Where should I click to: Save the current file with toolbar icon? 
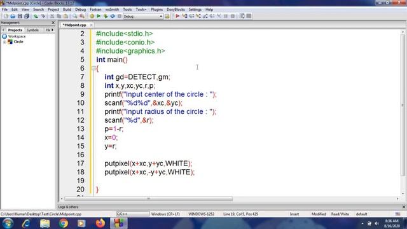tap(20, 16)
